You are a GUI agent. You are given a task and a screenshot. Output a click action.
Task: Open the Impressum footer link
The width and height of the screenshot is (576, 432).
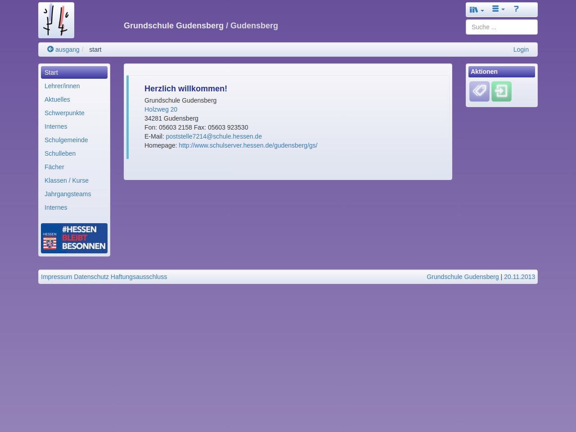tap(56, 277)
